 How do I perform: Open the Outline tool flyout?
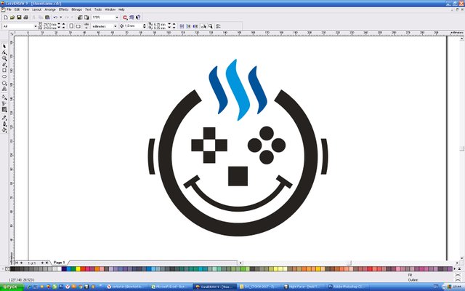pyautogui.click(x=4, y=124)
